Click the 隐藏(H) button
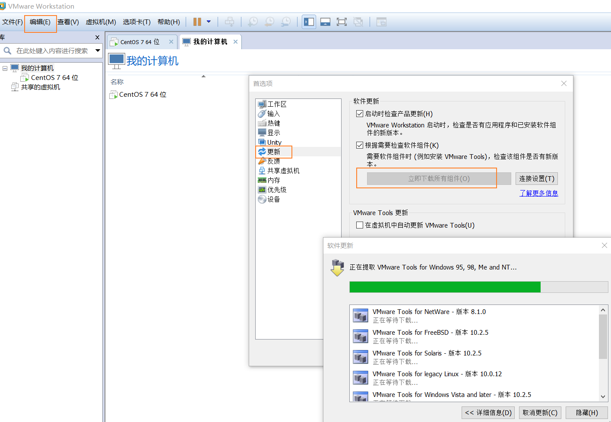 (x=587, y=413)
